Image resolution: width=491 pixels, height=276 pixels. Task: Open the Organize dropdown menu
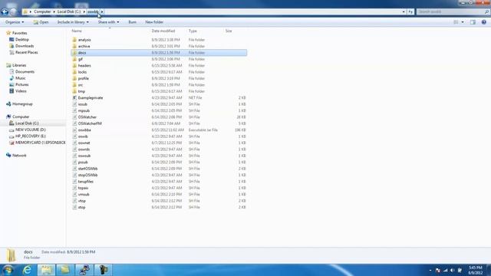(15, 22)
